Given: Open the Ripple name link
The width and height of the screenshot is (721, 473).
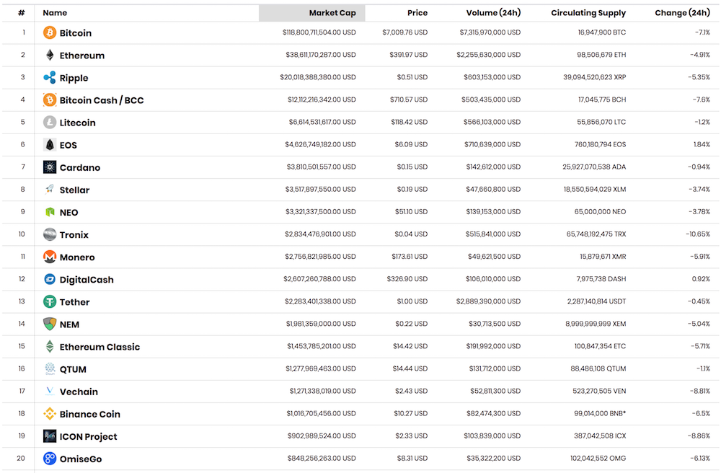Looking at the screenshot, I should tap(74, 78).
